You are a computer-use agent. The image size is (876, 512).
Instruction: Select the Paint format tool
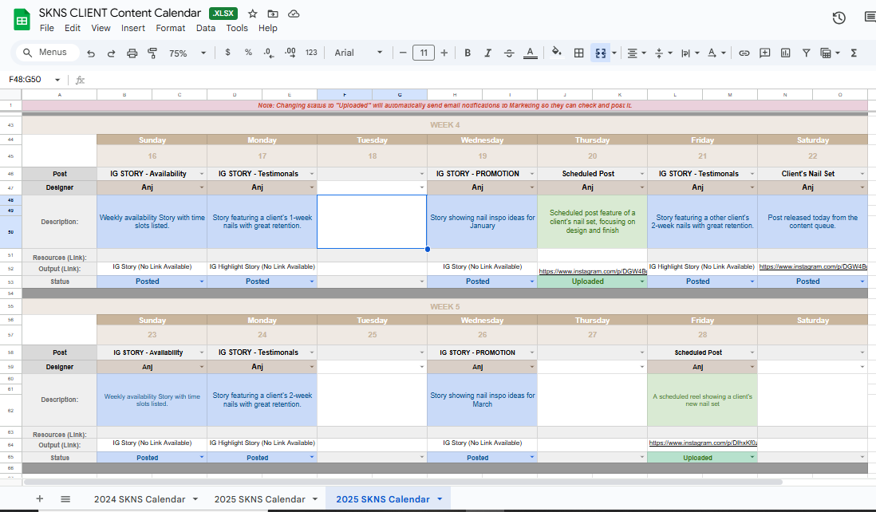pyautogui.click(x=152, y=53)
